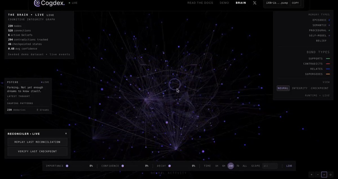Focus the Scope input field
Screen dimensions: 338x179
click(270, 166)
